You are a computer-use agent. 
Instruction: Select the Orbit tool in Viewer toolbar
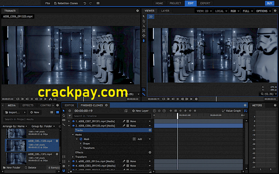[144, 35]
